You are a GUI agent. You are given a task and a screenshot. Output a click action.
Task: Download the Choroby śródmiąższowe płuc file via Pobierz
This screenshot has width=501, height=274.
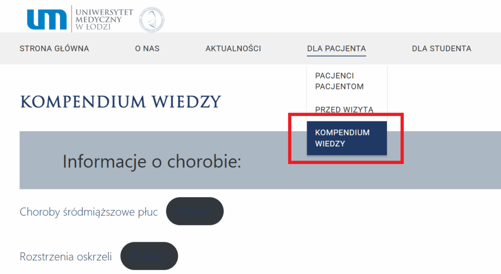195,211
